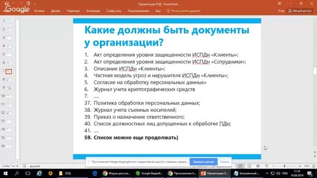Screen dimensions: 317x178
Task: Open Task View in the taskbar
Action: 28,174
